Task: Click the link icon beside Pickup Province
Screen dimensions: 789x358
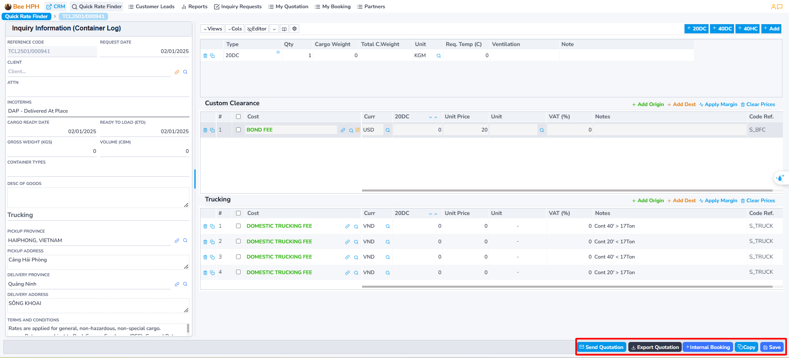Action: coord(177,241)
